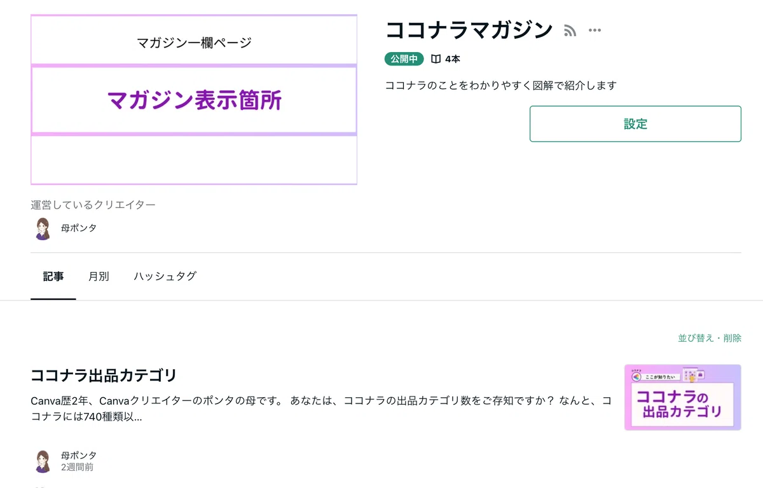Switch to the ハッシュタグ tab
Viewport: 763px width, 488px height.
(x=165, y=276)
